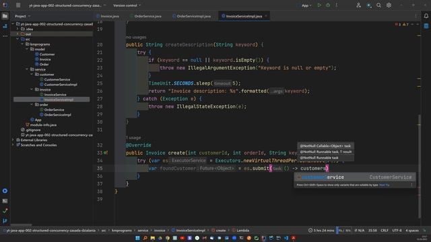The image size is (431, 242).
Task: Open the project name dropdown
Action: [x=67, y=5]
